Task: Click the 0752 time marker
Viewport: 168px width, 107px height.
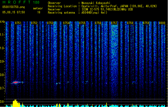Action: [34, 23]
